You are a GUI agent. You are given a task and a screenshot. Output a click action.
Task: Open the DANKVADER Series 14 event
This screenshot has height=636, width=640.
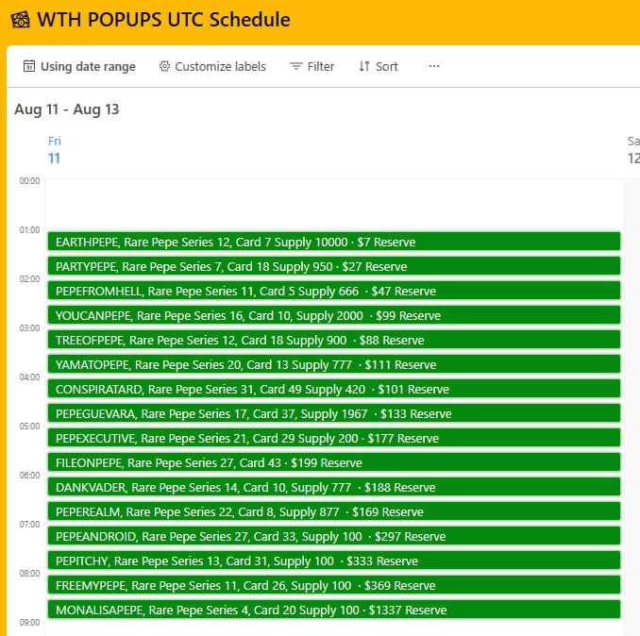click(x=334, y=487)
